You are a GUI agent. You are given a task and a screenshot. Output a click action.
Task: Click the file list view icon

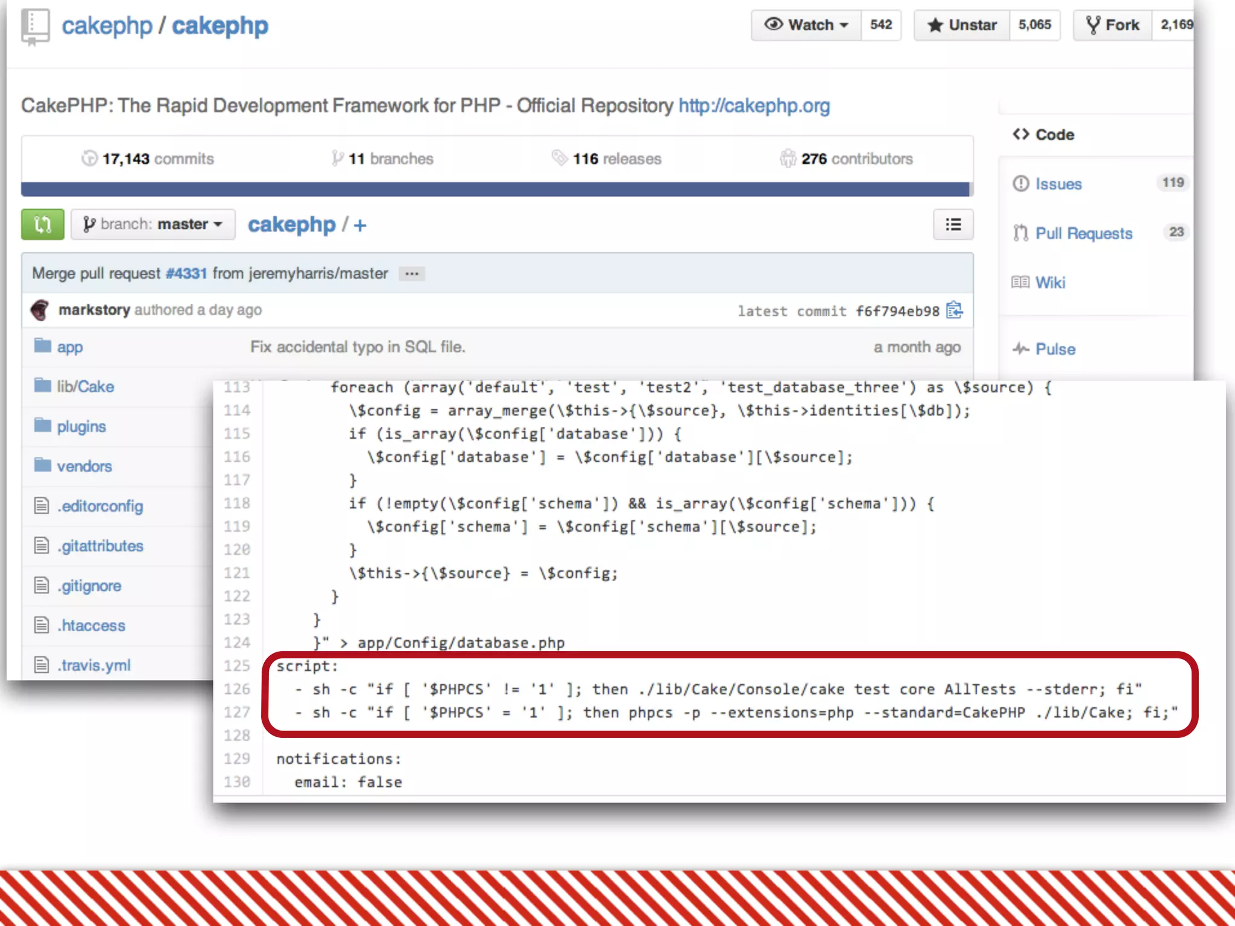coord(953,224)
